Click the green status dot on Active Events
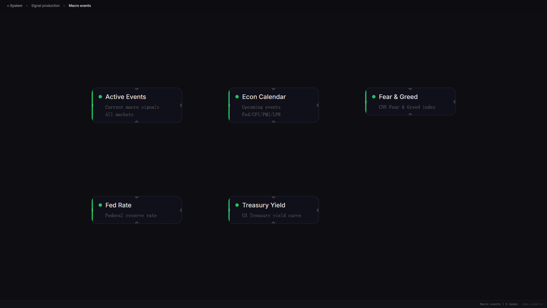The height and width of the screenshot is (308, 547). (100, 97)
